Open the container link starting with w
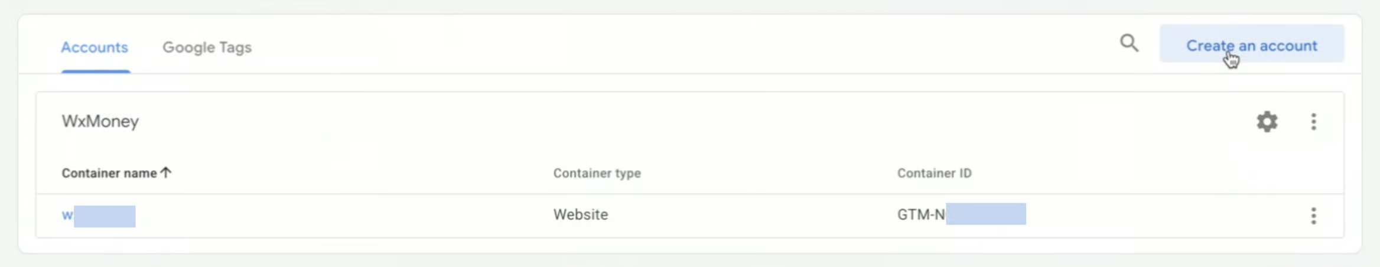 (x=67, y=215)
